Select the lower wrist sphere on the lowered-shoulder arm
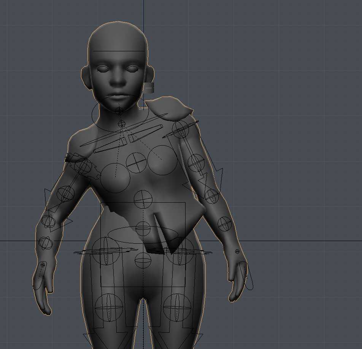 click(x=46, y=243)
